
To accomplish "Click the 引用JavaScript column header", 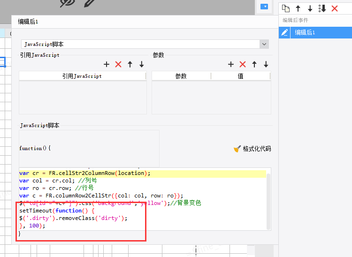I will 83,76.
